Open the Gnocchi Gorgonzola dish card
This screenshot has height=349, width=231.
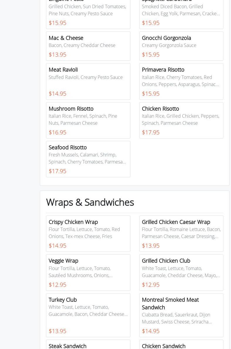181,46
